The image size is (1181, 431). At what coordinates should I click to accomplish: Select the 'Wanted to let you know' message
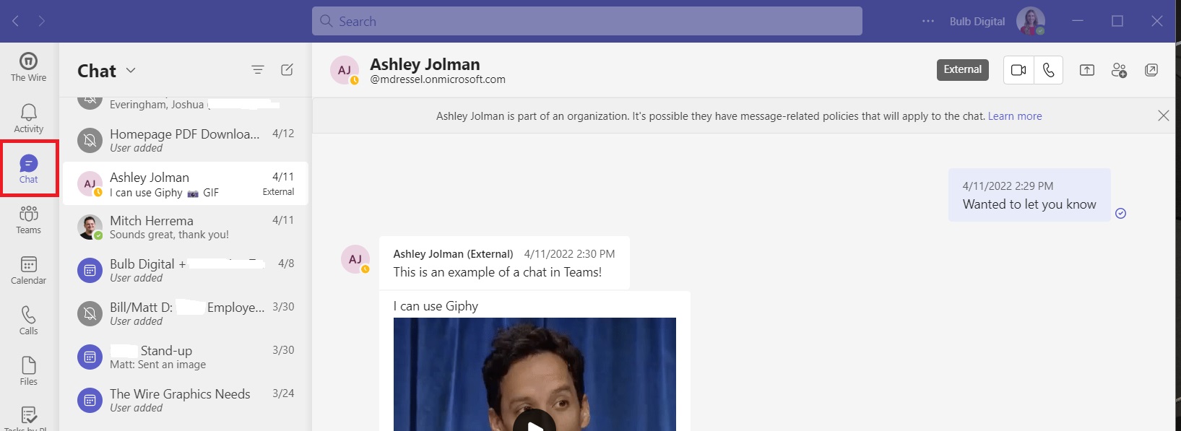[x=1029, y=195]
